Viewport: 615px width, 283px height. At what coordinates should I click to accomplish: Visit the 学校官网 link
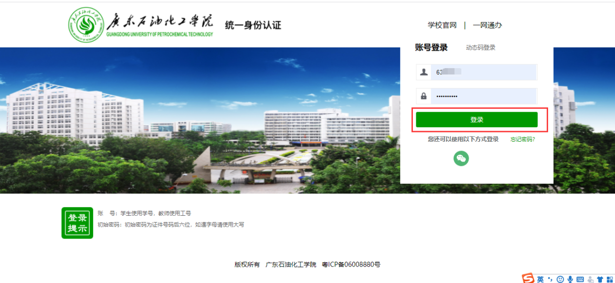[x=442, y=25]
